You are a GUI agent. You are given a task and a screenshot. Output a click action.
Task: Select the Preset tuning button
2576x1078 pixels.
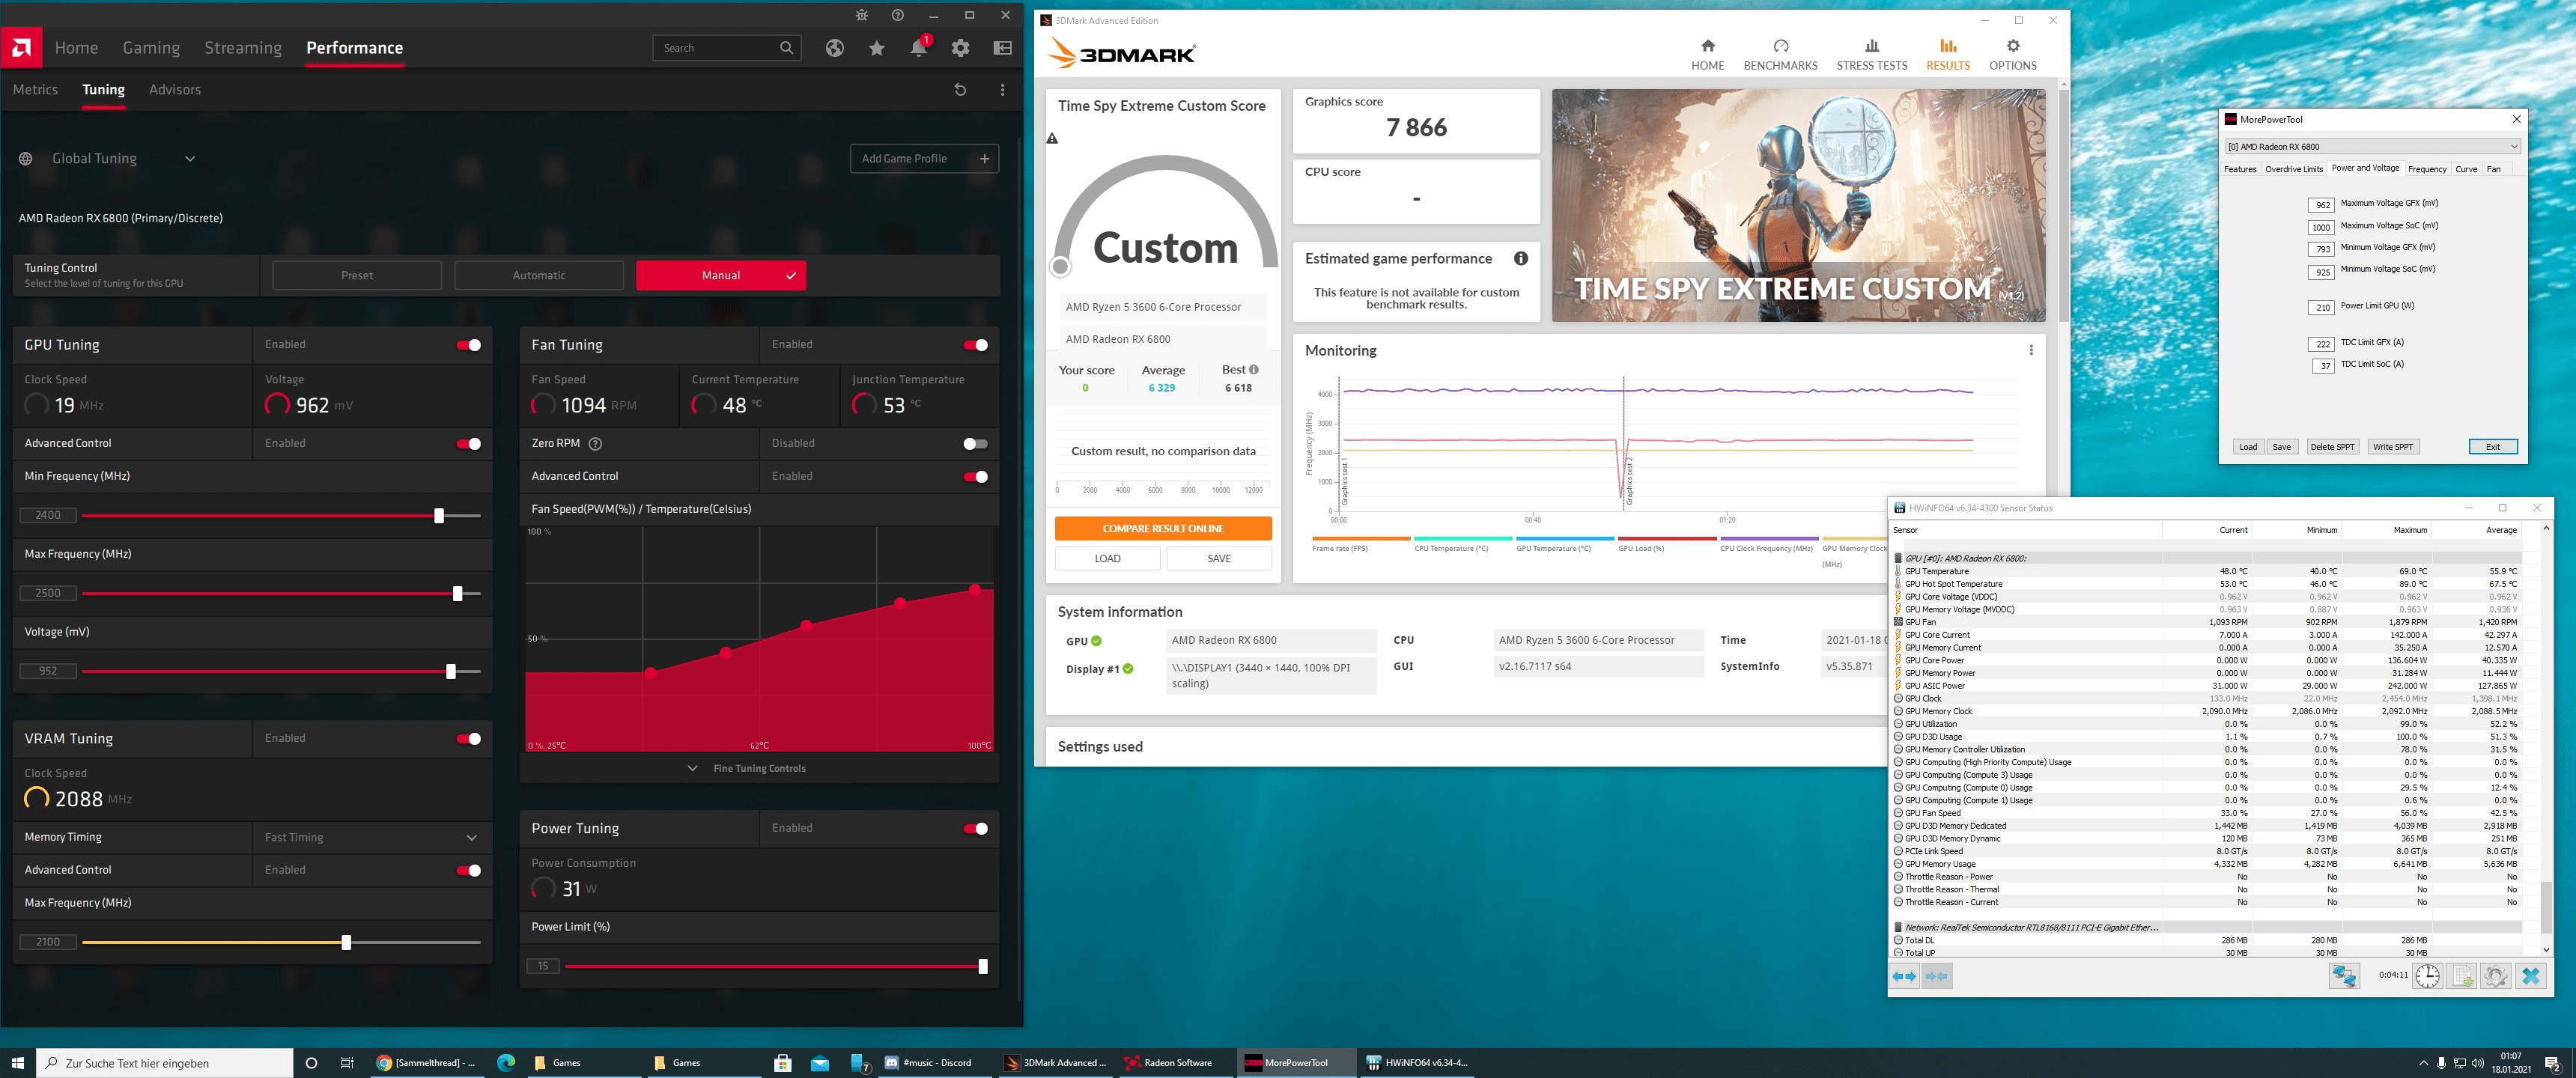tap(357, 276)
